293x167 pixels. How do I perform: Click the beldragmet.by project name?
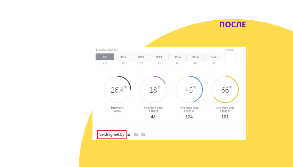coord(112,134)
